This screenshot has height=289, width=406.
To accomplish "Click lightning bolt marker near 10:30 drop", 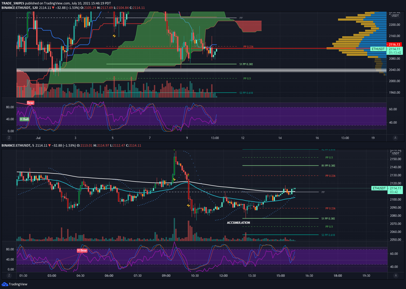I will tap(188, 206).
